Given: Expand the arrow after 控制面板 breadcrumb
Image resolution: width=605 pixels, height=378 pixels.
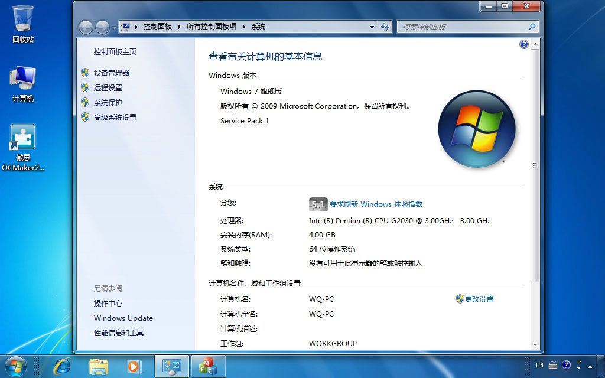Looking at the screenshot, I should (180, 27).
